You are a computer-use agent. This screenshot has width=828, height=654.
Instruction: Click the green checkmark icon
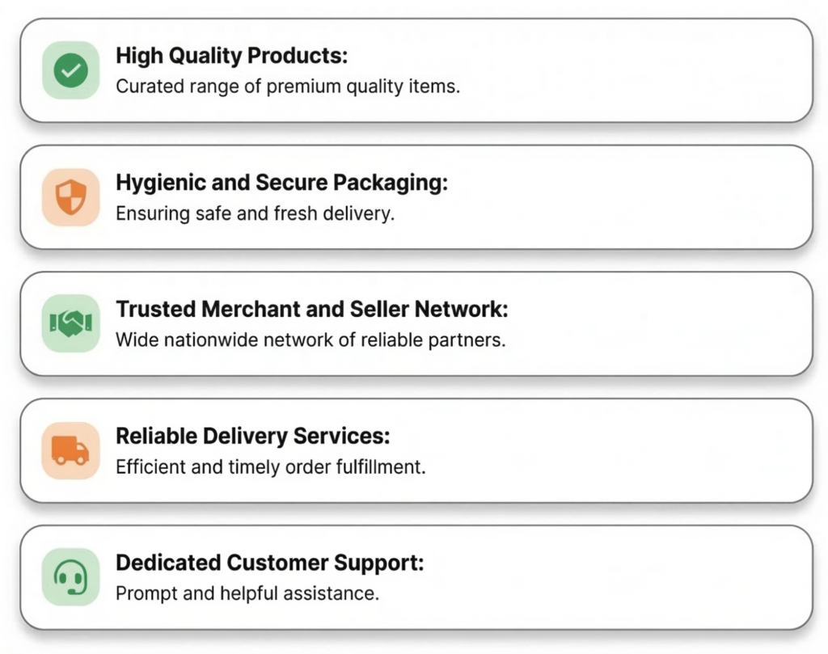pyautogui.click(x=71, y=70)
